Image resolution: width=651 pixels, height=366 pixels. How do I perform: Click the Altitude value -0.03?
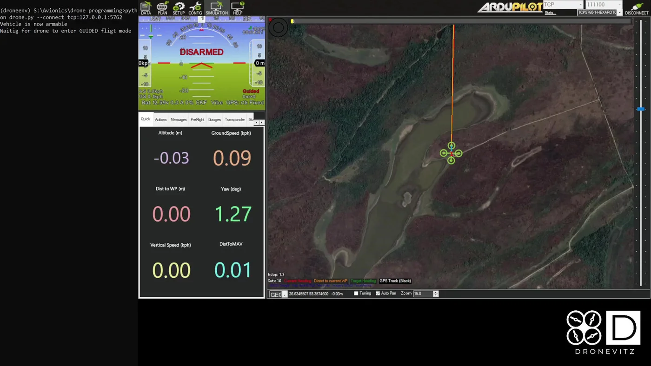pos(171,158)
